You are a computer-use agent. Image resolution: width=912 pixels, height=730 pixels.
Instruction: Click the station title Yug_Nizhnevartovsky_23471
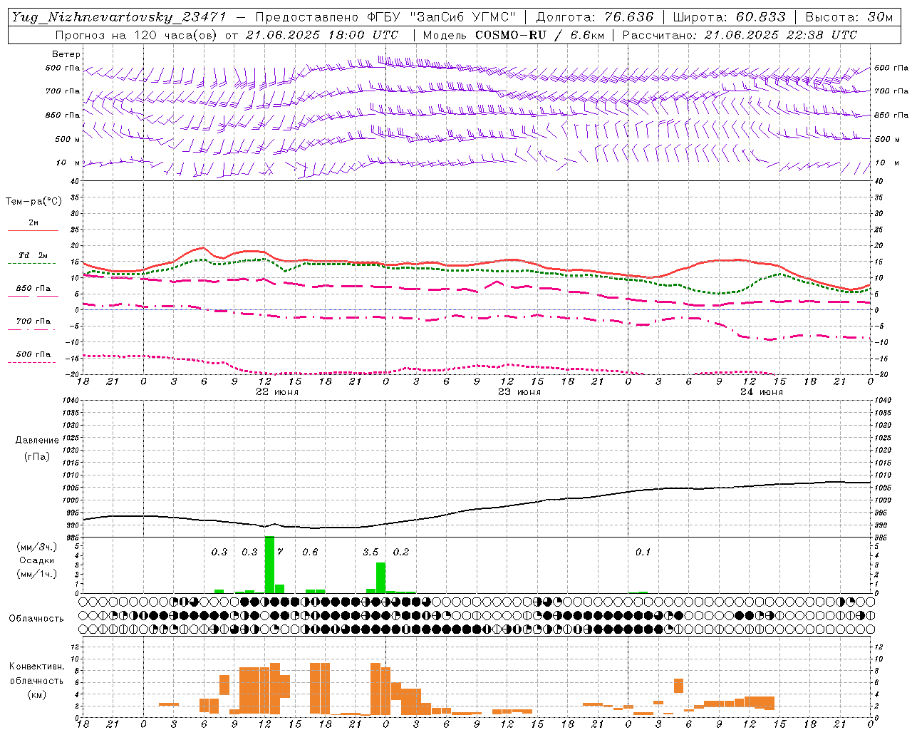[120, 18]
